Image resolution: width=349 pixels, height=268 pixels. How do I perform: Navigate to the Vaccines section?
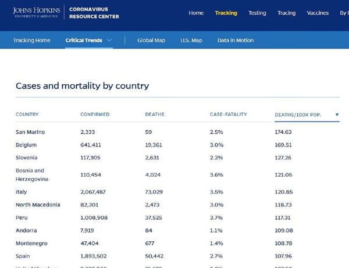point(318,13)
